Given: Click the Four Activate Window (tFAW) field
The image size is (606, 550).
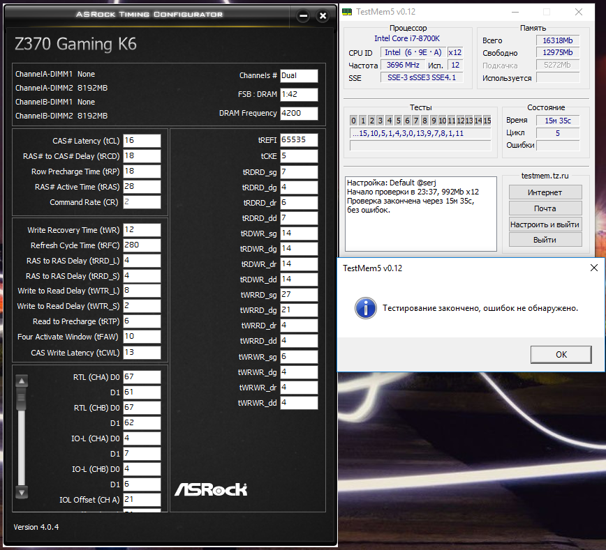Looking at the screenshot, I should click(x=142, y=337).
